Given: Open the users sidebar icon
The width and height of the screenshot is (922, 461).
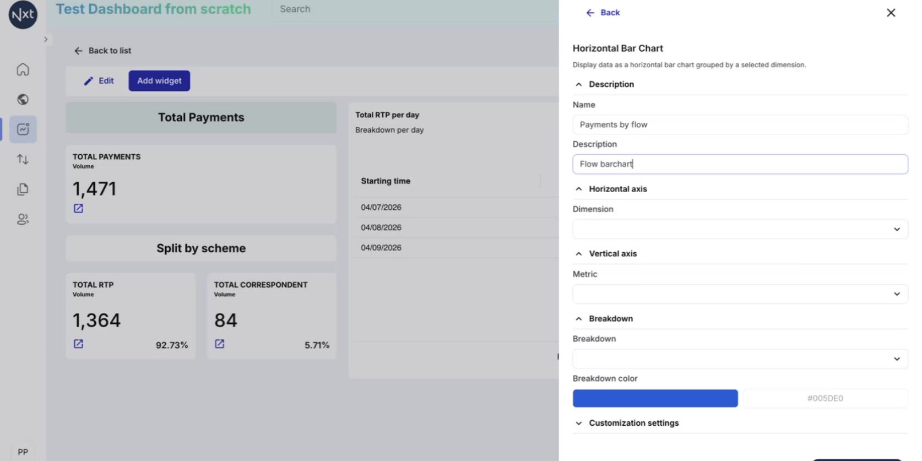Looking at the screenshot, I should coord(23,219).
